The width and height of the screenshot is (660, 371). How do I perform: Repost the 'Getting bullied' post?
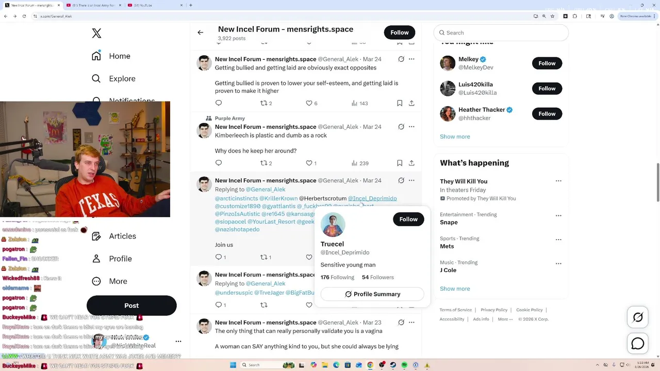click(266, 103)
